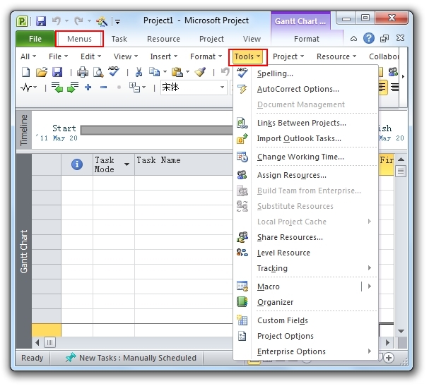This screenshot has height=386, width=429.
Task: Click the vertical scrollbar up arrow
Action: pyautogui.click(x=401, y=159)
